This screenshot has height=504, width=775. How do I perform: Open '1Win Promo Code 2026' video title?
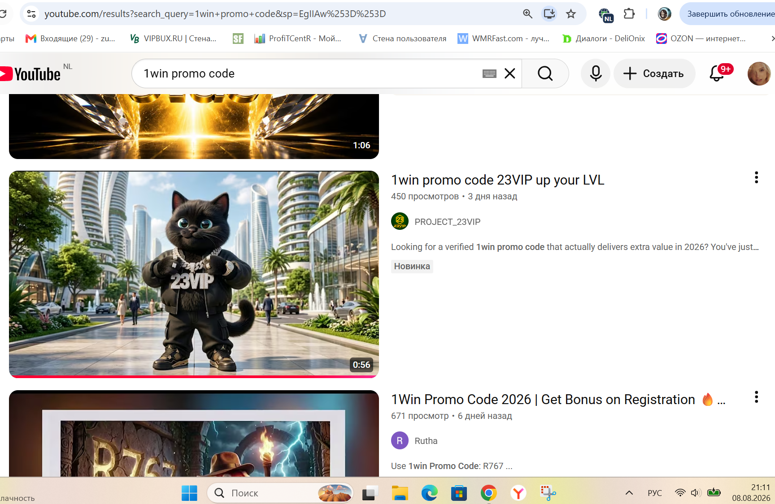pos(558,400)
